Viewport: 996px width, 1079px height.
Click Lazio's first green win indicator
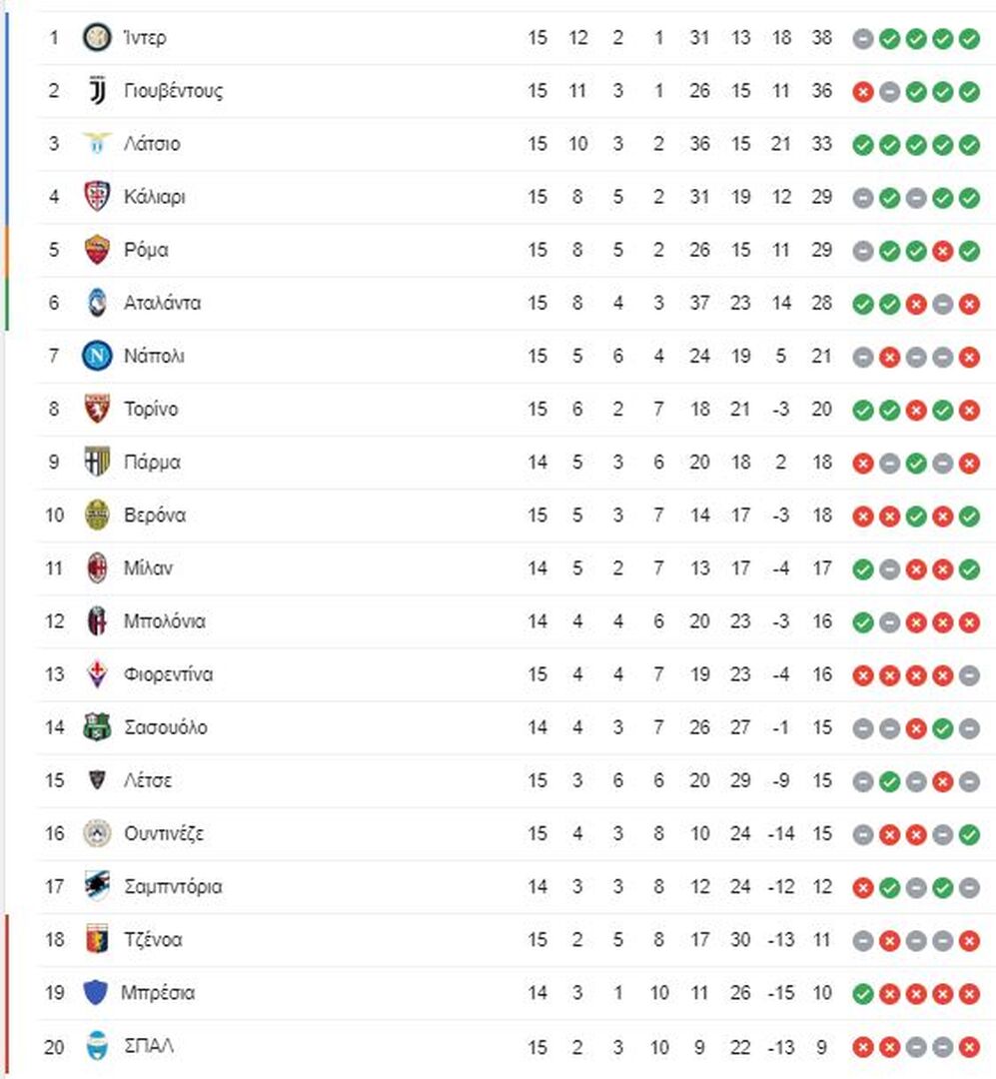coord(862,145)
